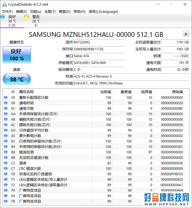Click the power on hours value 32 小时

pyautogui.click(x=175, y=70)
